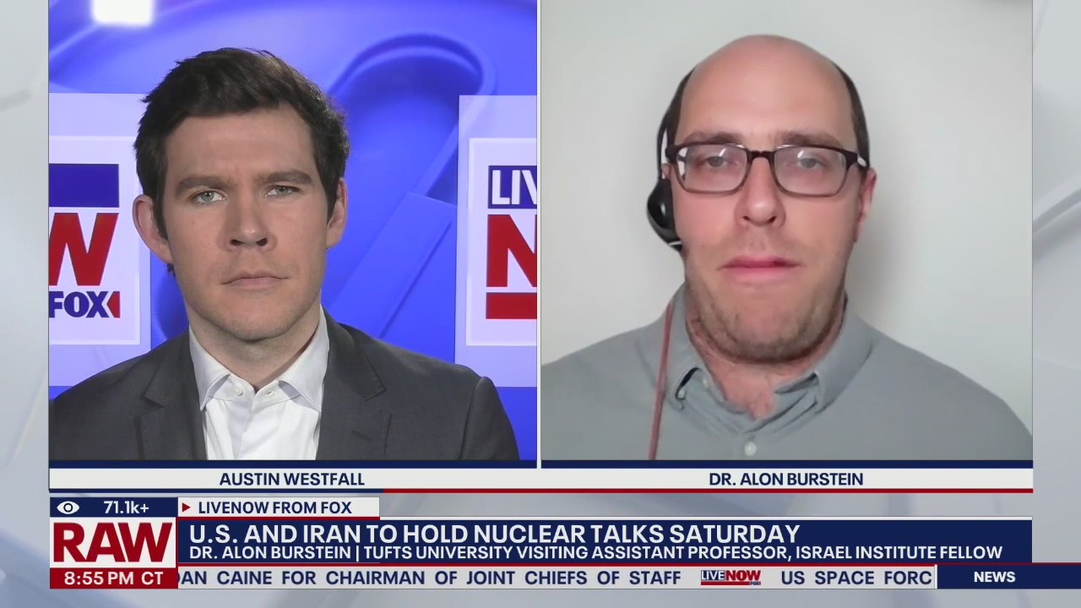Enable the NEWS ticker label

(x=993, y=578)
